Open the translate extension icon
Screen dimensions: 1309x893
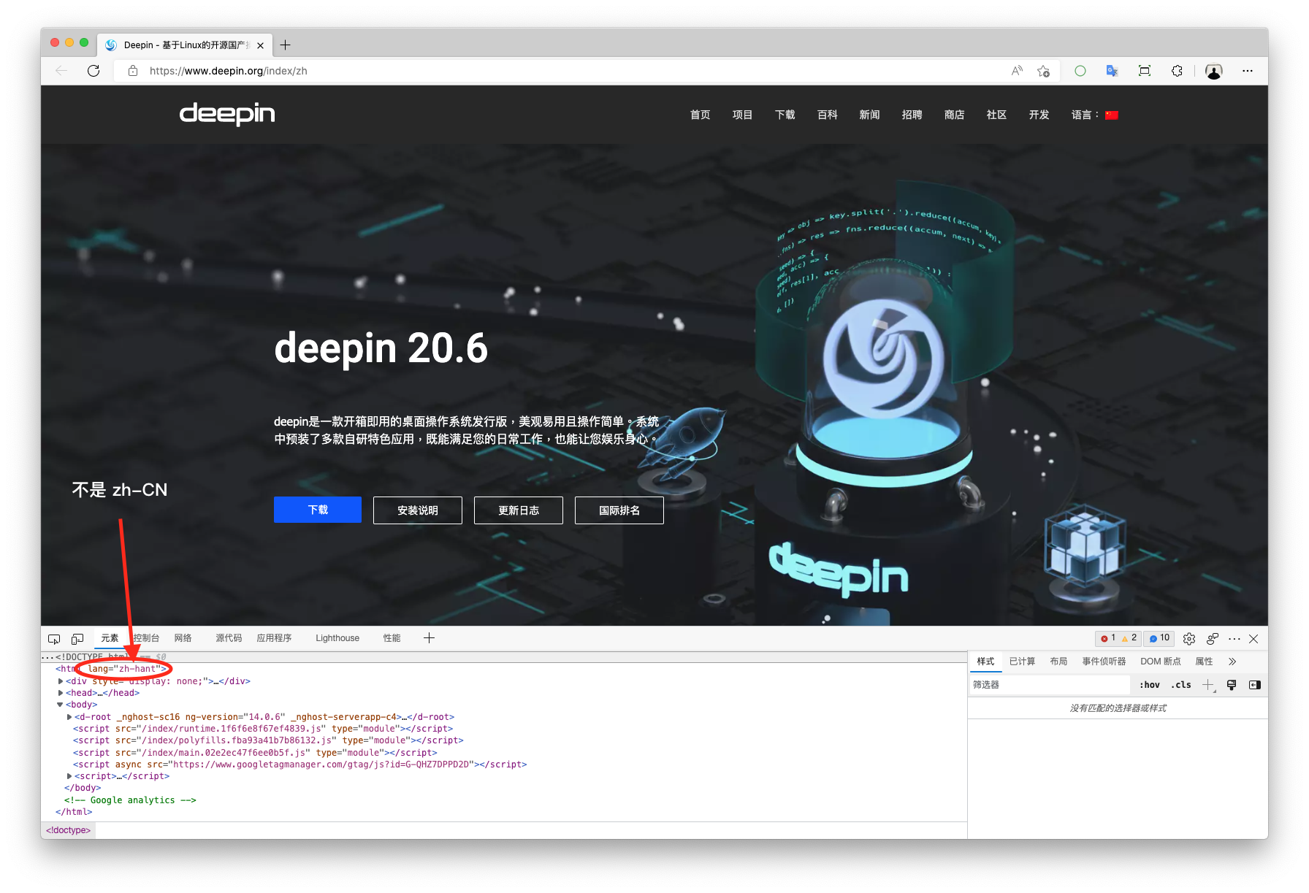pyautogui.click(x=1112, y=71)
